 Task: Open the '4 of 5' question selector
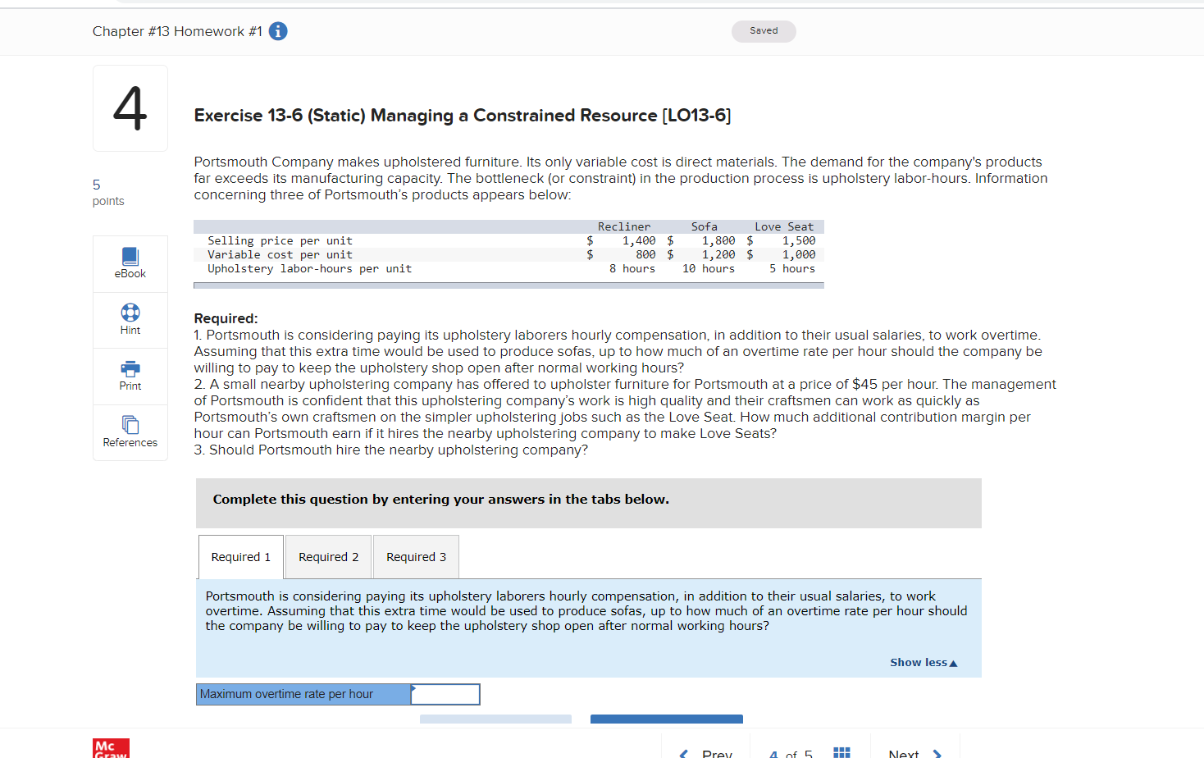point(791,754)
